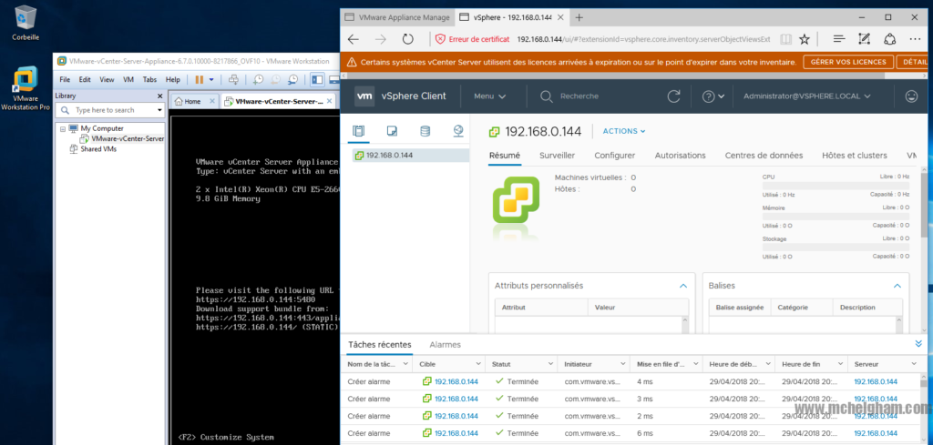The image size is (933, 445).
Task: Open the Corbeille recycle bin icon
Action: tap(25, 23)
